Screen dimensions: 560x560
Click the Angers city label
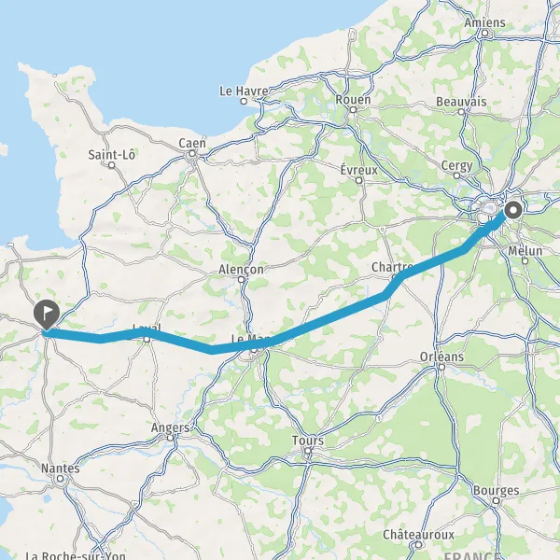171,427
